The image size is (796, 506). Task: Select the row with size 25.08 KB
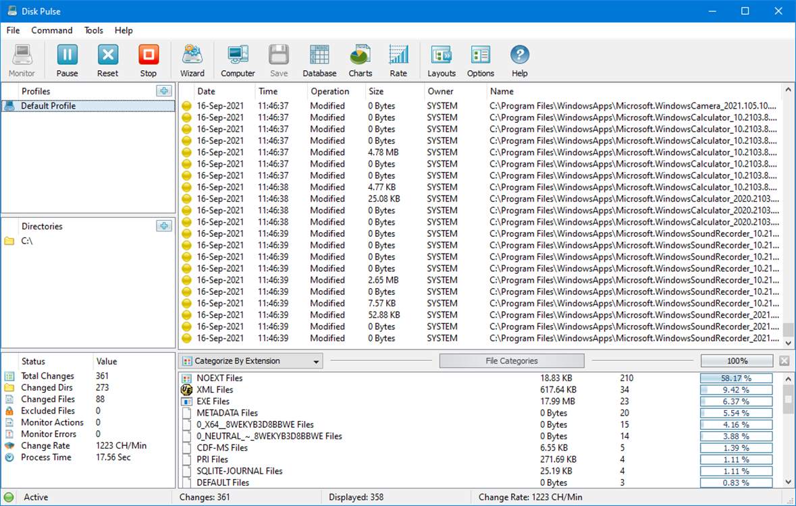point(481,199)
